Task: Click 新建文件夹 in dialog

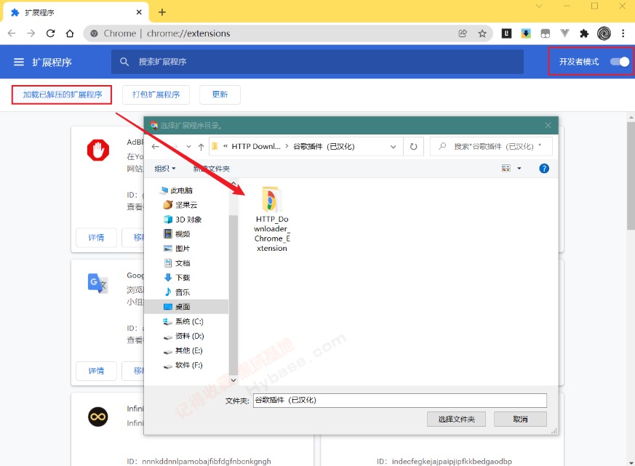Action: point(211,169)
